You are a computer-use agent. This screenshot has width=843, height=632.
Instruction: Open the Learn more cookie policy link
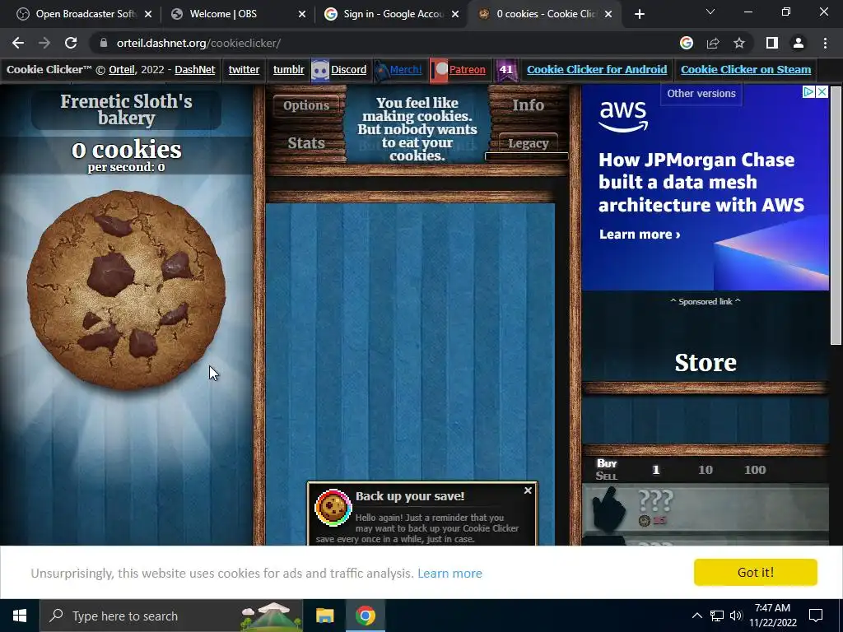click(x=449, y=574)
